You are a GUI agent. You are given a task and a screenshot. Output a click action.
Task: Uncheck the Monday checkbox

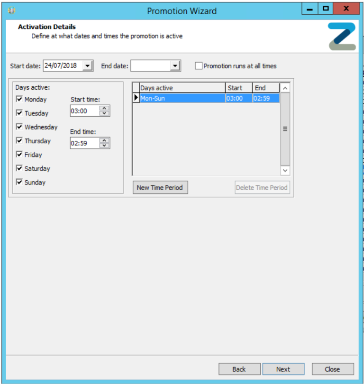(x=19, y=99)
